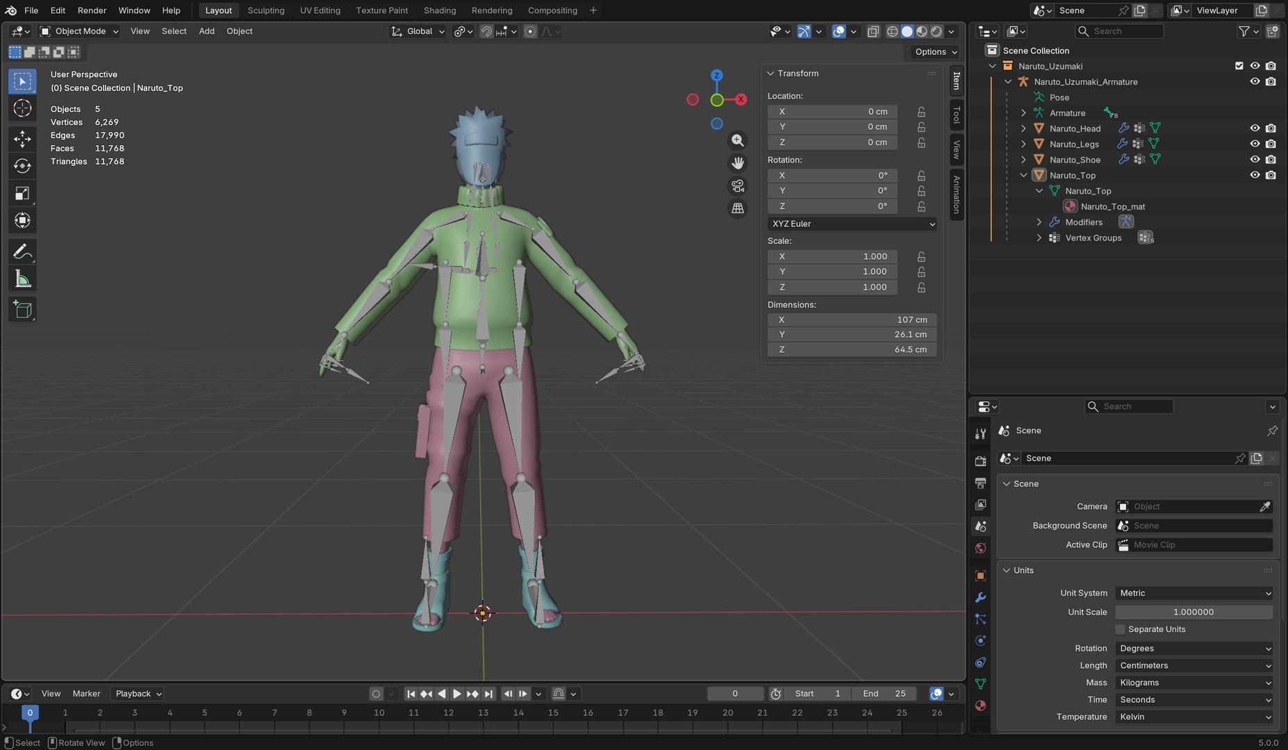Screen dimensions: 1288x750
Task: Click the Unit Scale value field
Action: pos(1194,612)
